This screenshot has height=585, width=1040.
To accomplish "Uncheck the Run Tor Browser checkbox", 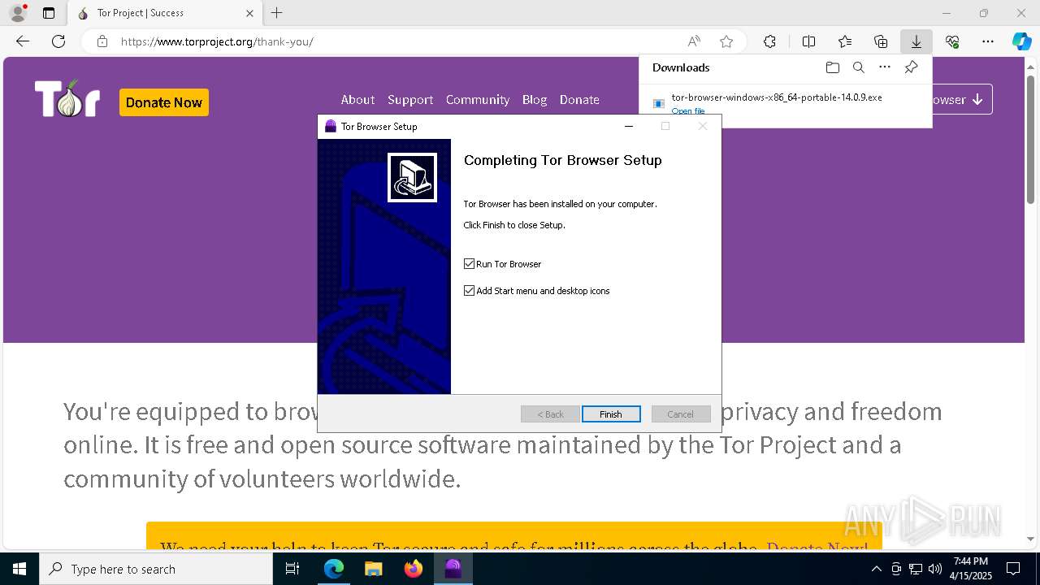I will (x=469, y=264).
